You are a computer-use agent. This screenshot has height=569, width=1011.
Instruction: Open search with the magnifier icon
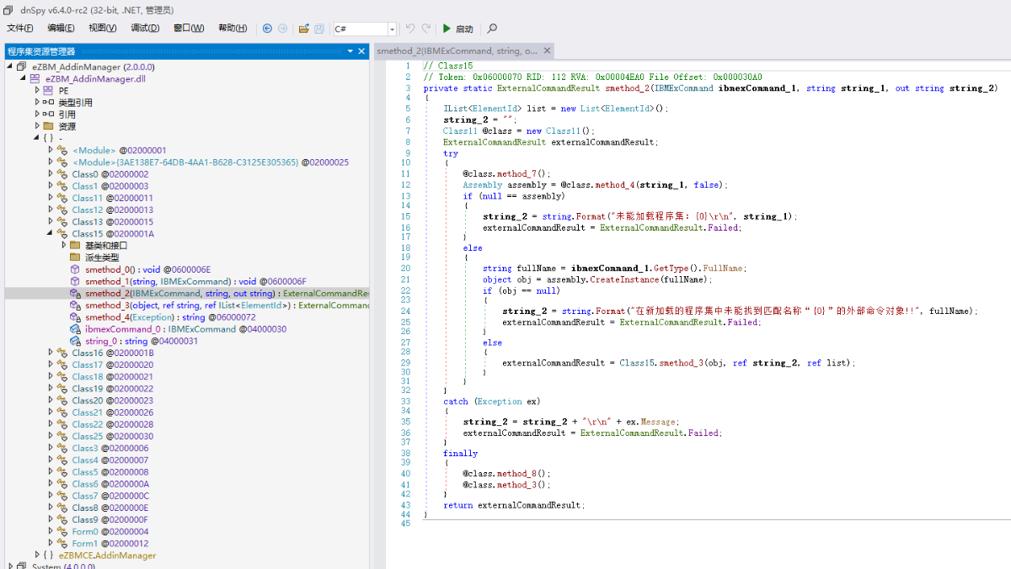(492, 29)
